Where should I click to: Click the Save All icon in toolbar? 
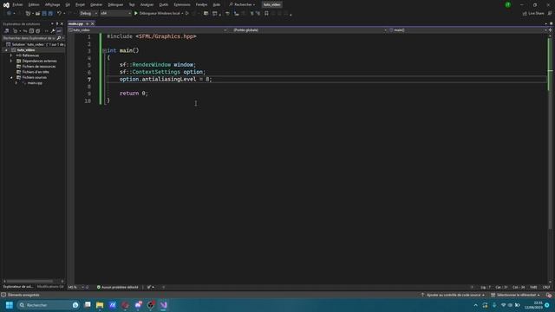50,14
